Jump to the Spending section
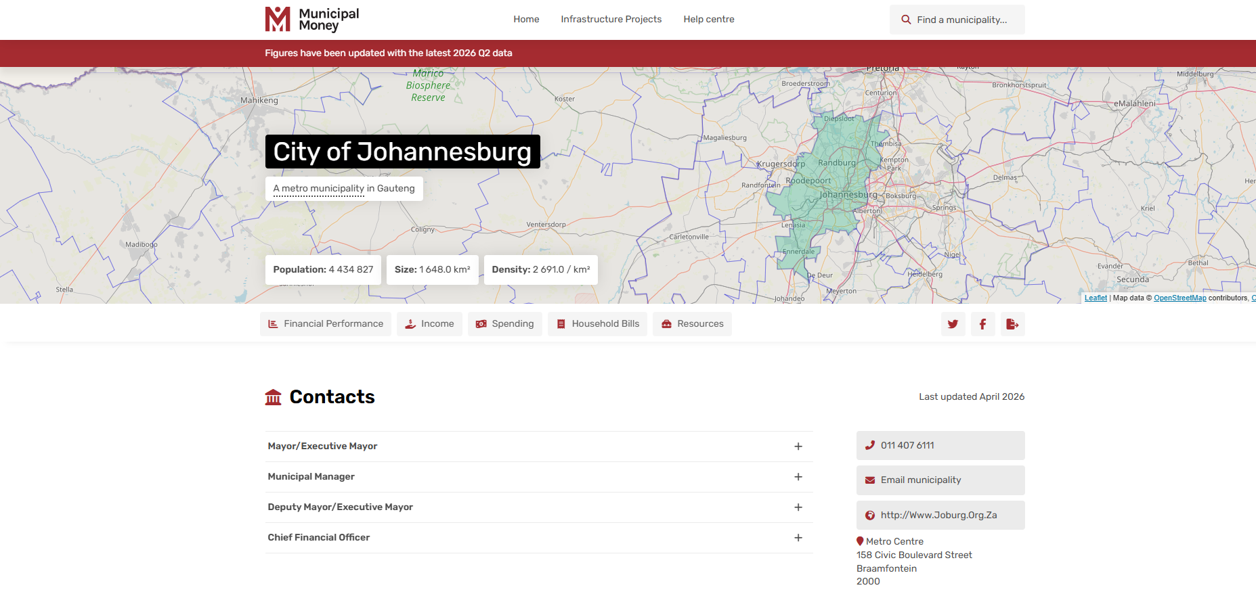The height and width of the screenshot is (594, 1256). (505, 324)
